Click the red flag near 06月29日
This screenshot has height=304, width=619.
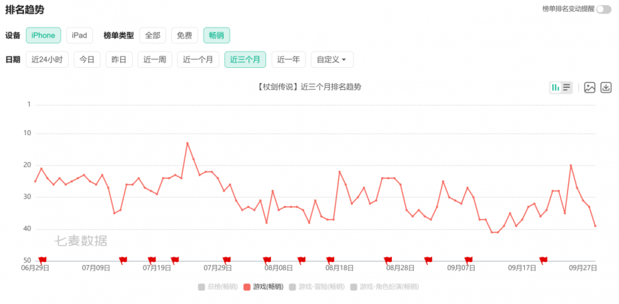point(43,259)
